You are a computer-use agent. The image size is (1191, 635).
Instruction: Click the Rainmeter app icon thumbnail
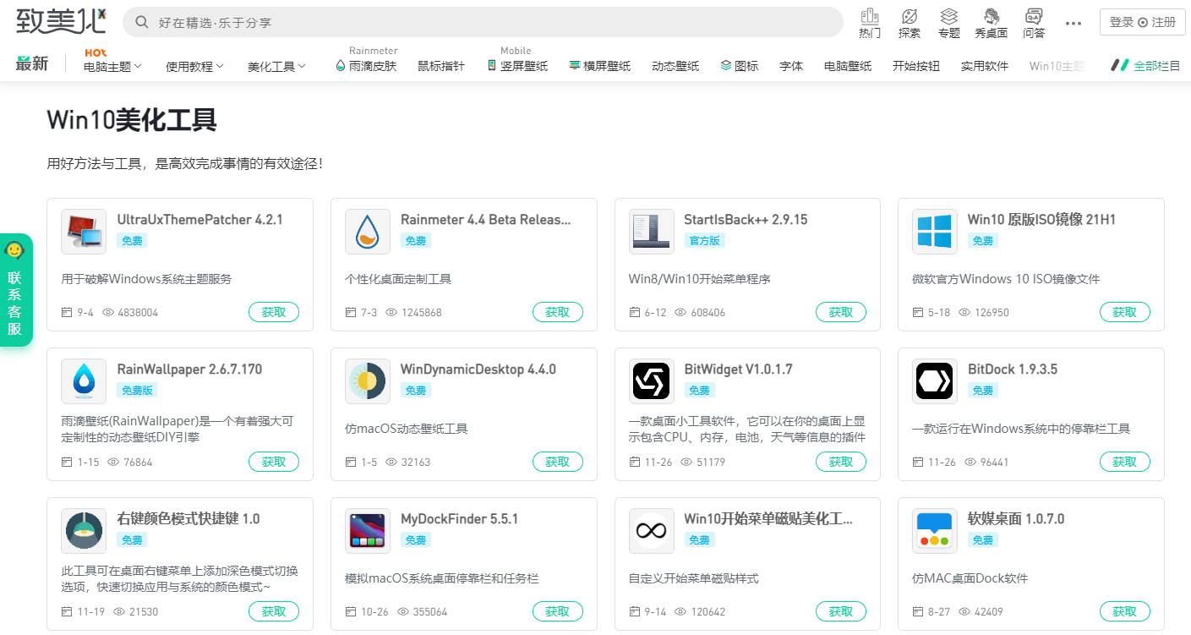[x=367, y=231]
